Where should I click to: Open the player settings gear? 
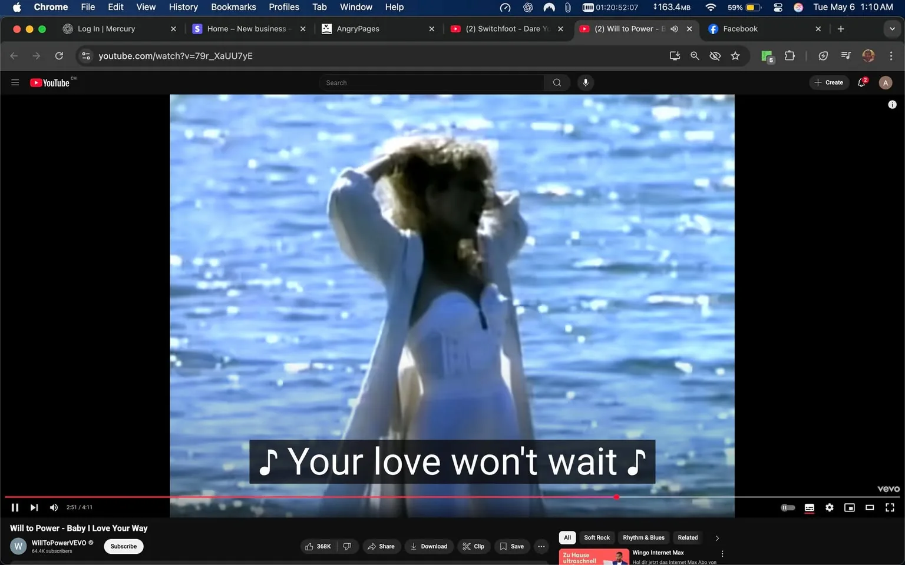click(829, 507)
